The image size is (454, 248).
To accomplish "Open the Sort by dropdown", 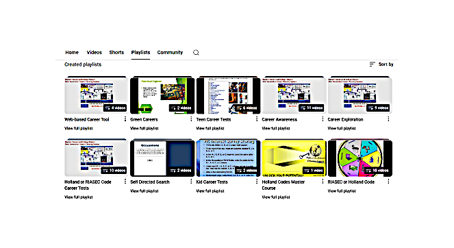I will (381, 64).
